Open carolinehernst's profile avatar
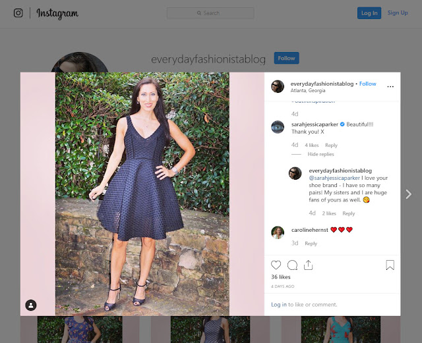422x343 pixels. point(278,232)
